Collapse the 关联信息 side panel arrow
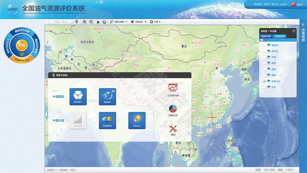This screenshot has width=307, height=173. (x=303, y=25)
